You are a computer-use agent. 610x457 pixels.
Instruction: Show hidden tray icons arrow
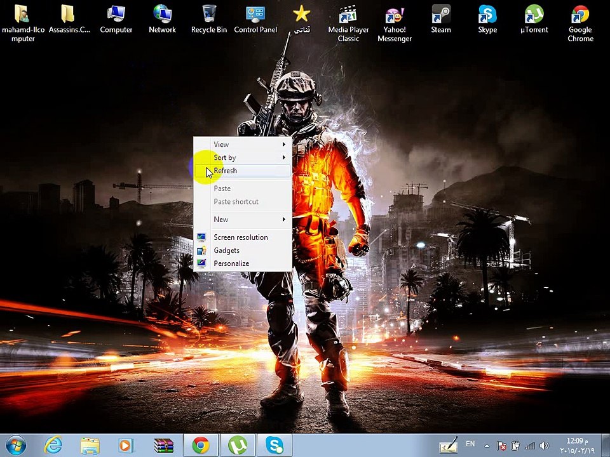click(x=487, y=446)
